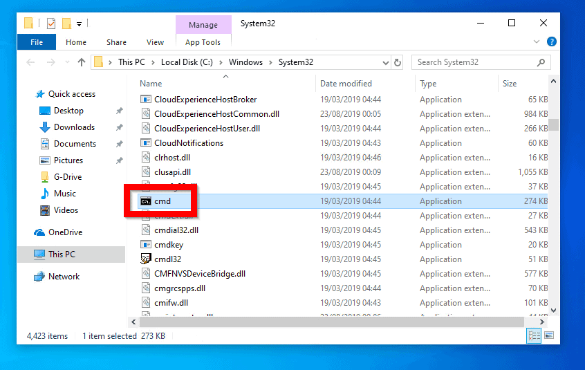Select Quick access in navigation pane
The width and height of the screenshot is (585, 370).
(x=72, y=94)
